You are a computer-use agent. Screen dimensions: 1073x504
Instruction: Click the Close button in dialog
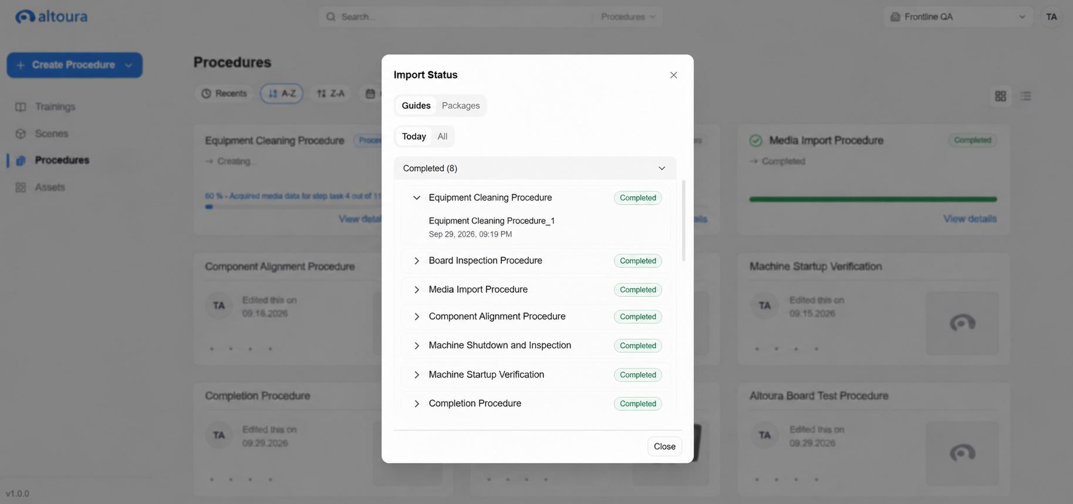click(664, 447)
